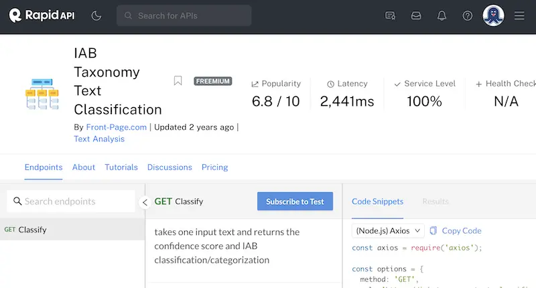The width and height of the screenshot is (536, 288).
Task: Click the Health Check N/A value
Action: pos(507,101)
